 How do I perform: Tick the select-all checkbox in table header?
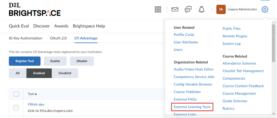[x=16, y=94]
